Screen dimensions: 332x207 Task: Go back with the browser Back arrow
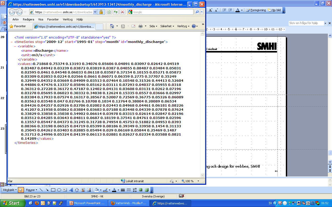point(12,12)
